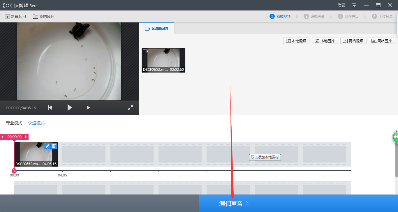
Task: Edit the DSCF0652 timeline clip with pencil icon
Action: (x=47, y=146)
